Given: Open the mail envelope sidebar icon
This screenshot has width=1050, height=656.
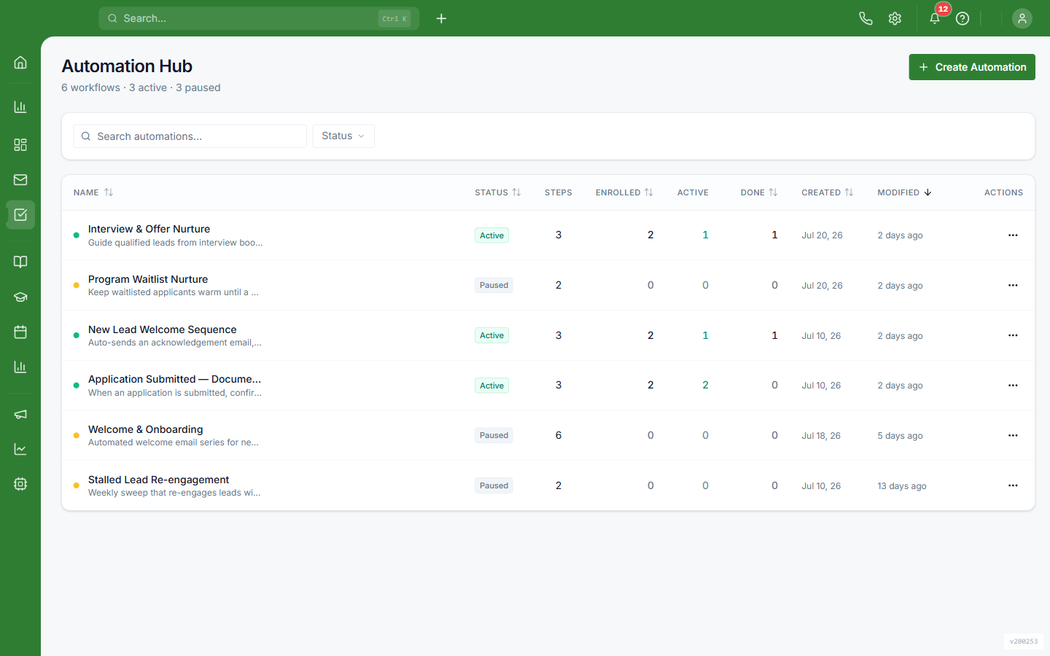Looking at the screenshot, I should [20, 180].
